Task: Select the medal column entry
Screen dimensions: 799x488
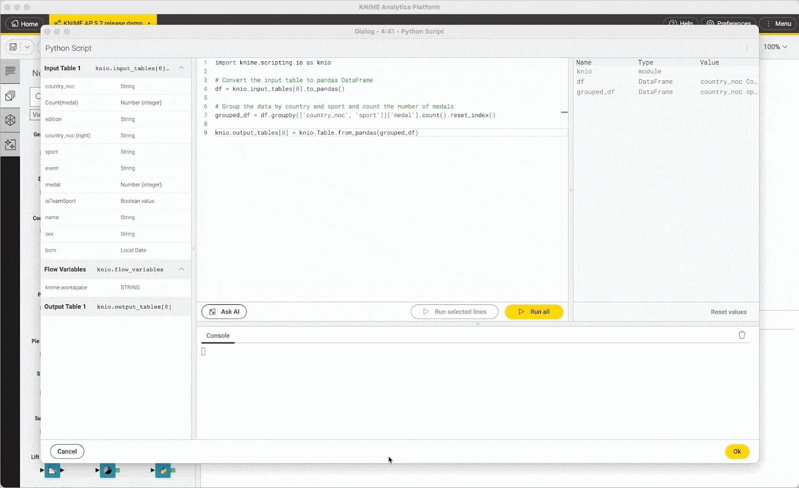Action: pyautogui.click(x=116, y=185)
